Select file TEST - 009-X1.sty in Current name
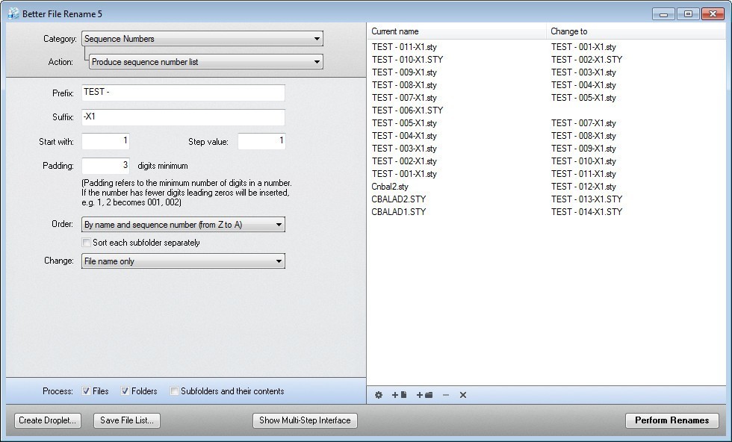The width and height of the screenshot is (732, 442). click(x=404, y=72)
